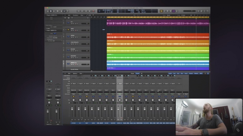This screenshot has width=243, height=136.
Task: Open the Functions menu in tracks area
Action: click(x=75, y=15)
